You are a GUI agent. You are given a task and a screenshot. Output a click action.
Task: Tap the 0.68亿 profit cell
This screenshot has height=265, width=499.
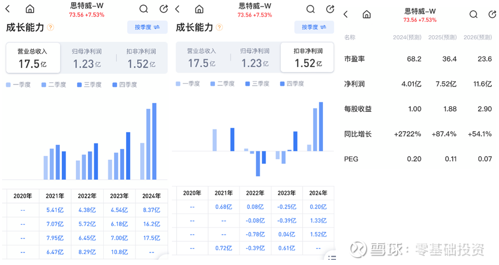pos(224,207)
